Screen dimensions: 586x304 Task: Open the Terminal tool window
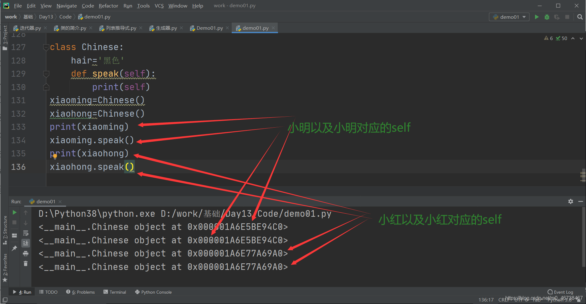coord(115,292)
